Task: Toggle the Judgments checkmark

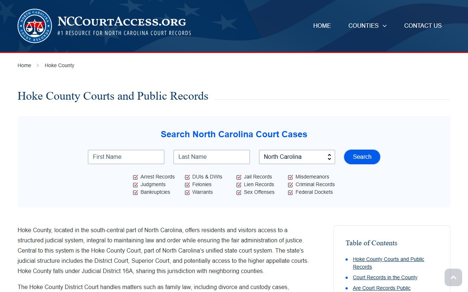Action: point(135,185)
